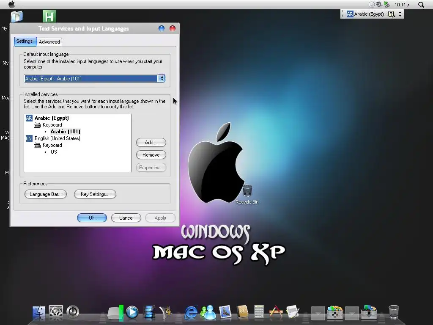Viewport: 433px width, 325px height.
Task: Open the downloads arrow box dock stack
Action: (369, 312)
